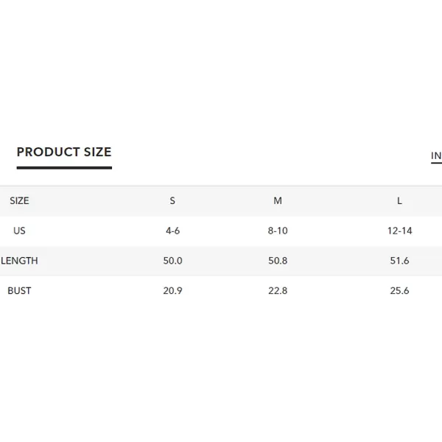Click bust value 25.6
Screen dimensions: 442x442
[399, 291]
